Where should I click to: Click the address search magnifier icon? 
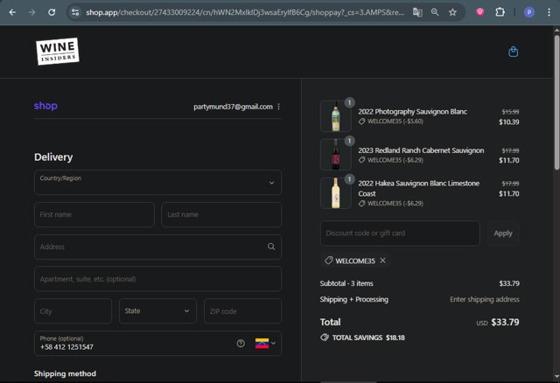point(271,247)
